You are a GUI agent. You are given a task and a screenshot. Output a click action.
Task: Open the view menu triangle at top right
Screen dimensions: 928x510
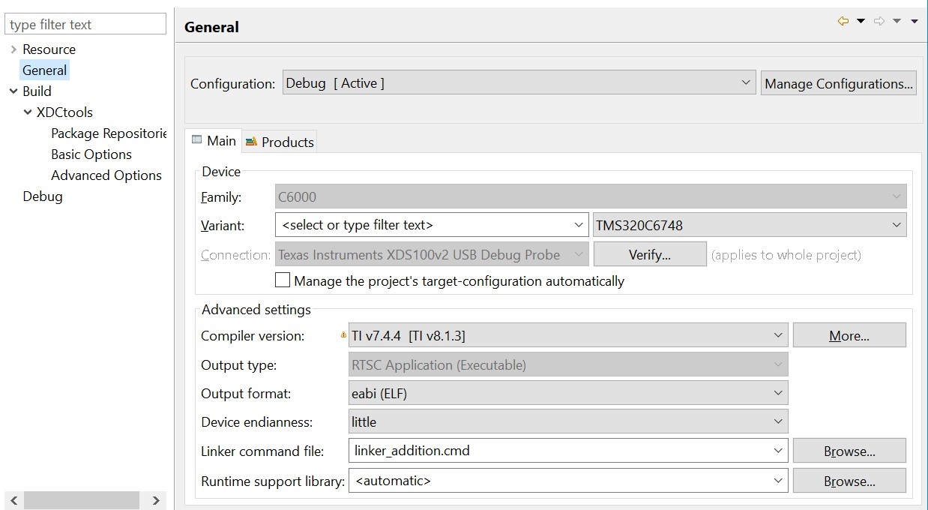click(915, 21)
